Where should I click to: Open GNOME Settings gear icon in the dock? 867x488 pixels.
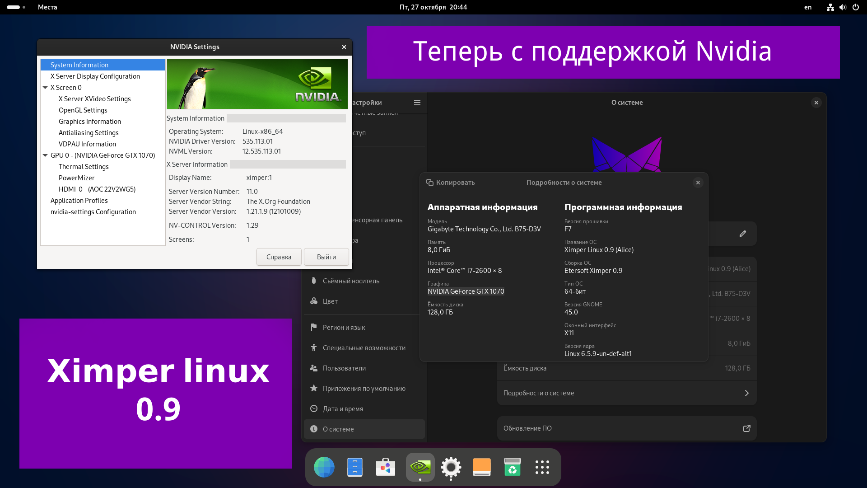tap(451, 467)
